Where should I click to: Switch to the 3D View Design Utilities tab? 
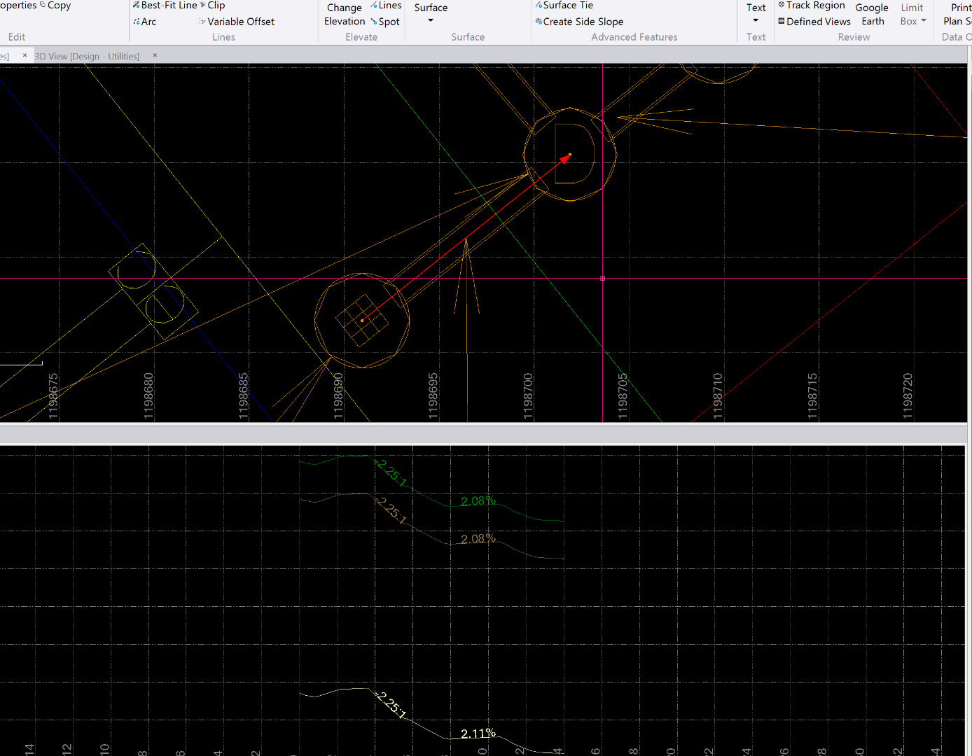coord(88,56)
